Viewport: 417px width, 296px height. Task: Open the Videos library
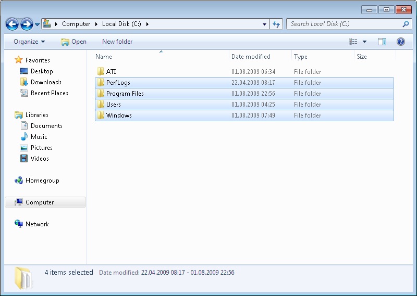[x=40, y=158]
